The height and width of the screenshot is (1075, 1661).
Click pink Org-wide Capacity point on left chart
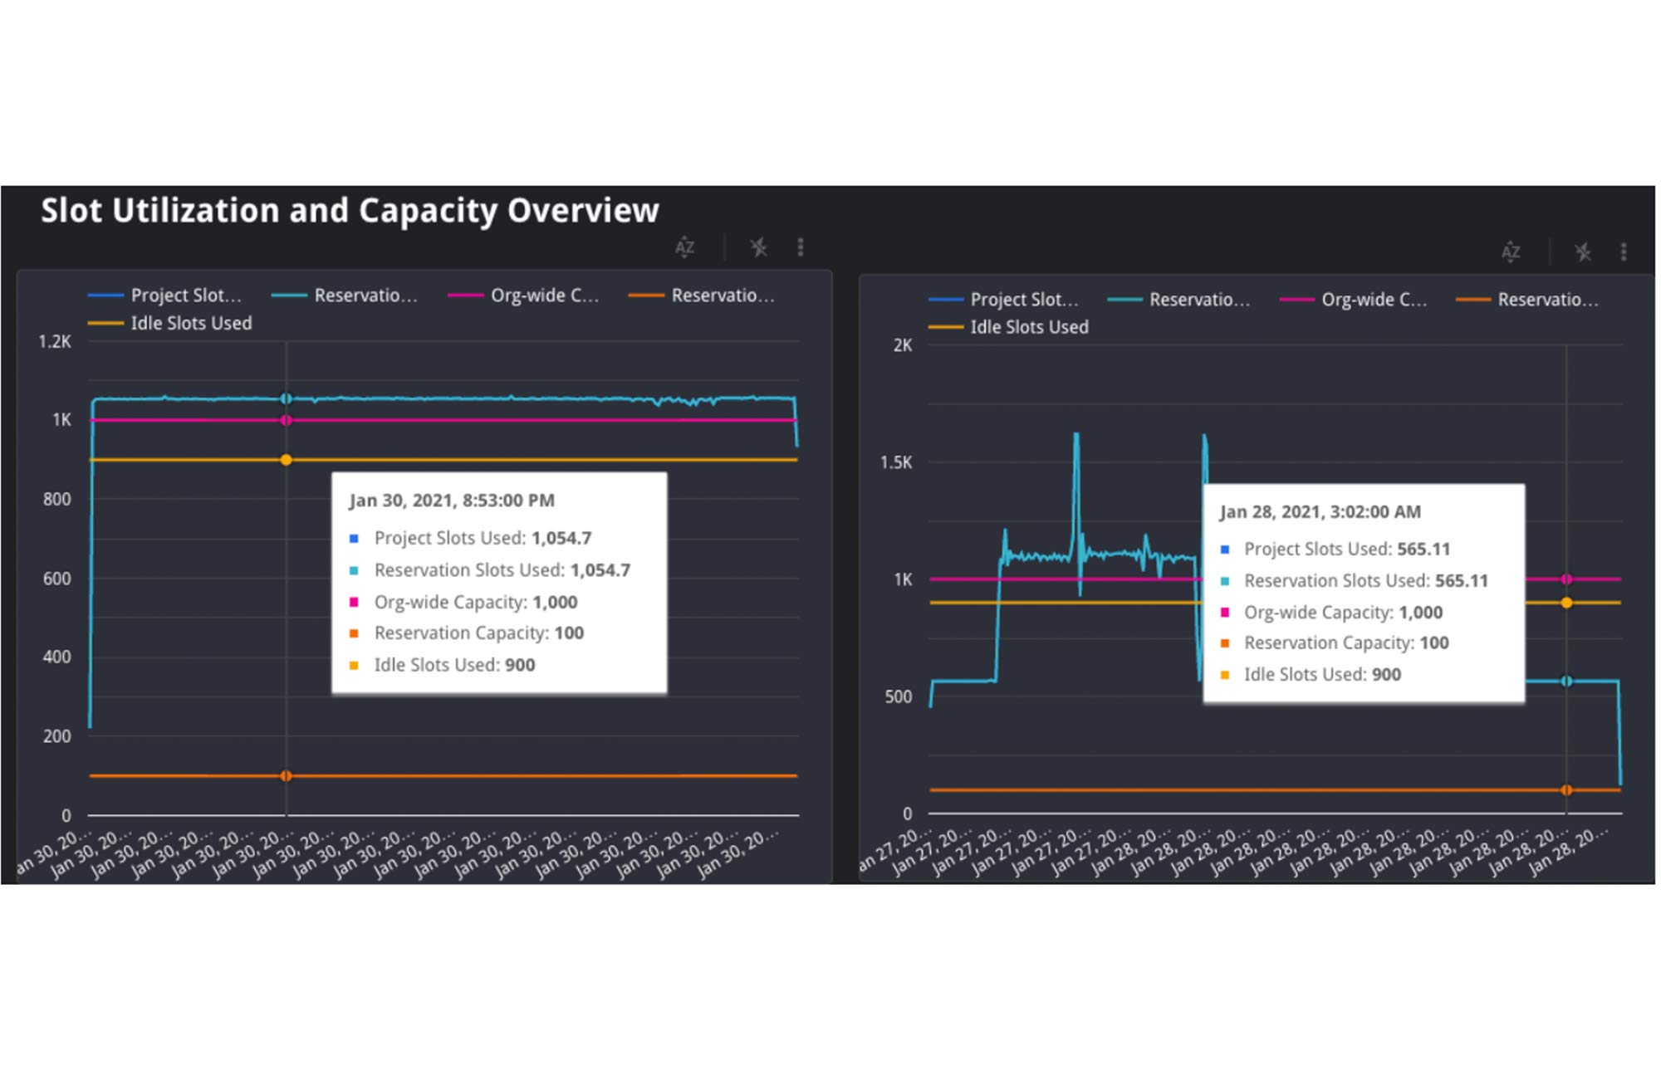(x=286, y=421)
